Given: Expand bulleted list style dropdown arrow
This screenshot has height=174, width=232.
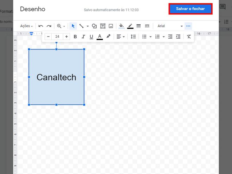Looking at the screenshot, I should pyautogui.click(x=150, y=37).
